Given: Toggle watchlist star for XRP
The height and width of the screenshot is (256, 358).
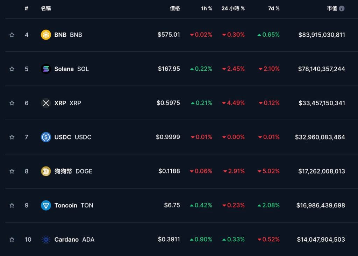Looking at the screenshot, I should [x=12, y=103].
